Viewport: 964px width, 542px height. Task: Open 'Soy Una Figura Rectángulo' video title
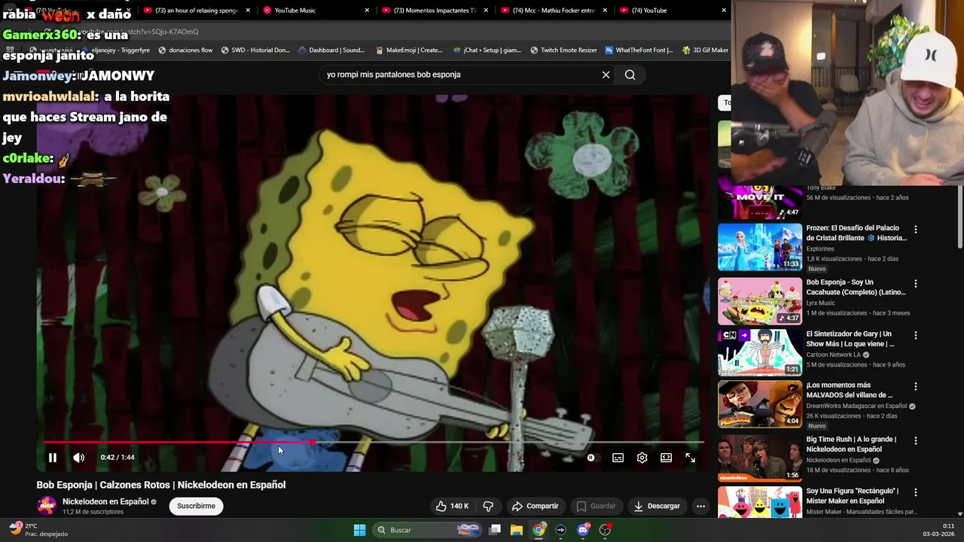(853, 495)
